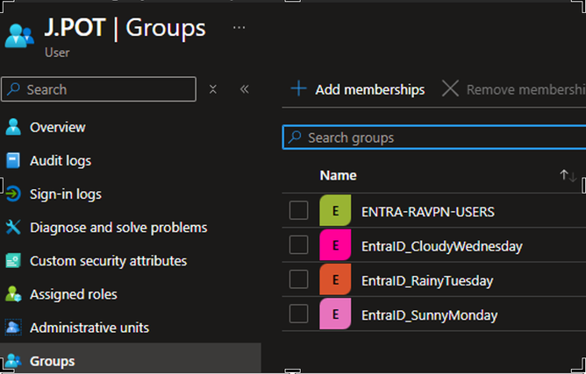
Task: Check the EntraID_CloudyWednesday checkbox
Action: click(x=298, y=245)
